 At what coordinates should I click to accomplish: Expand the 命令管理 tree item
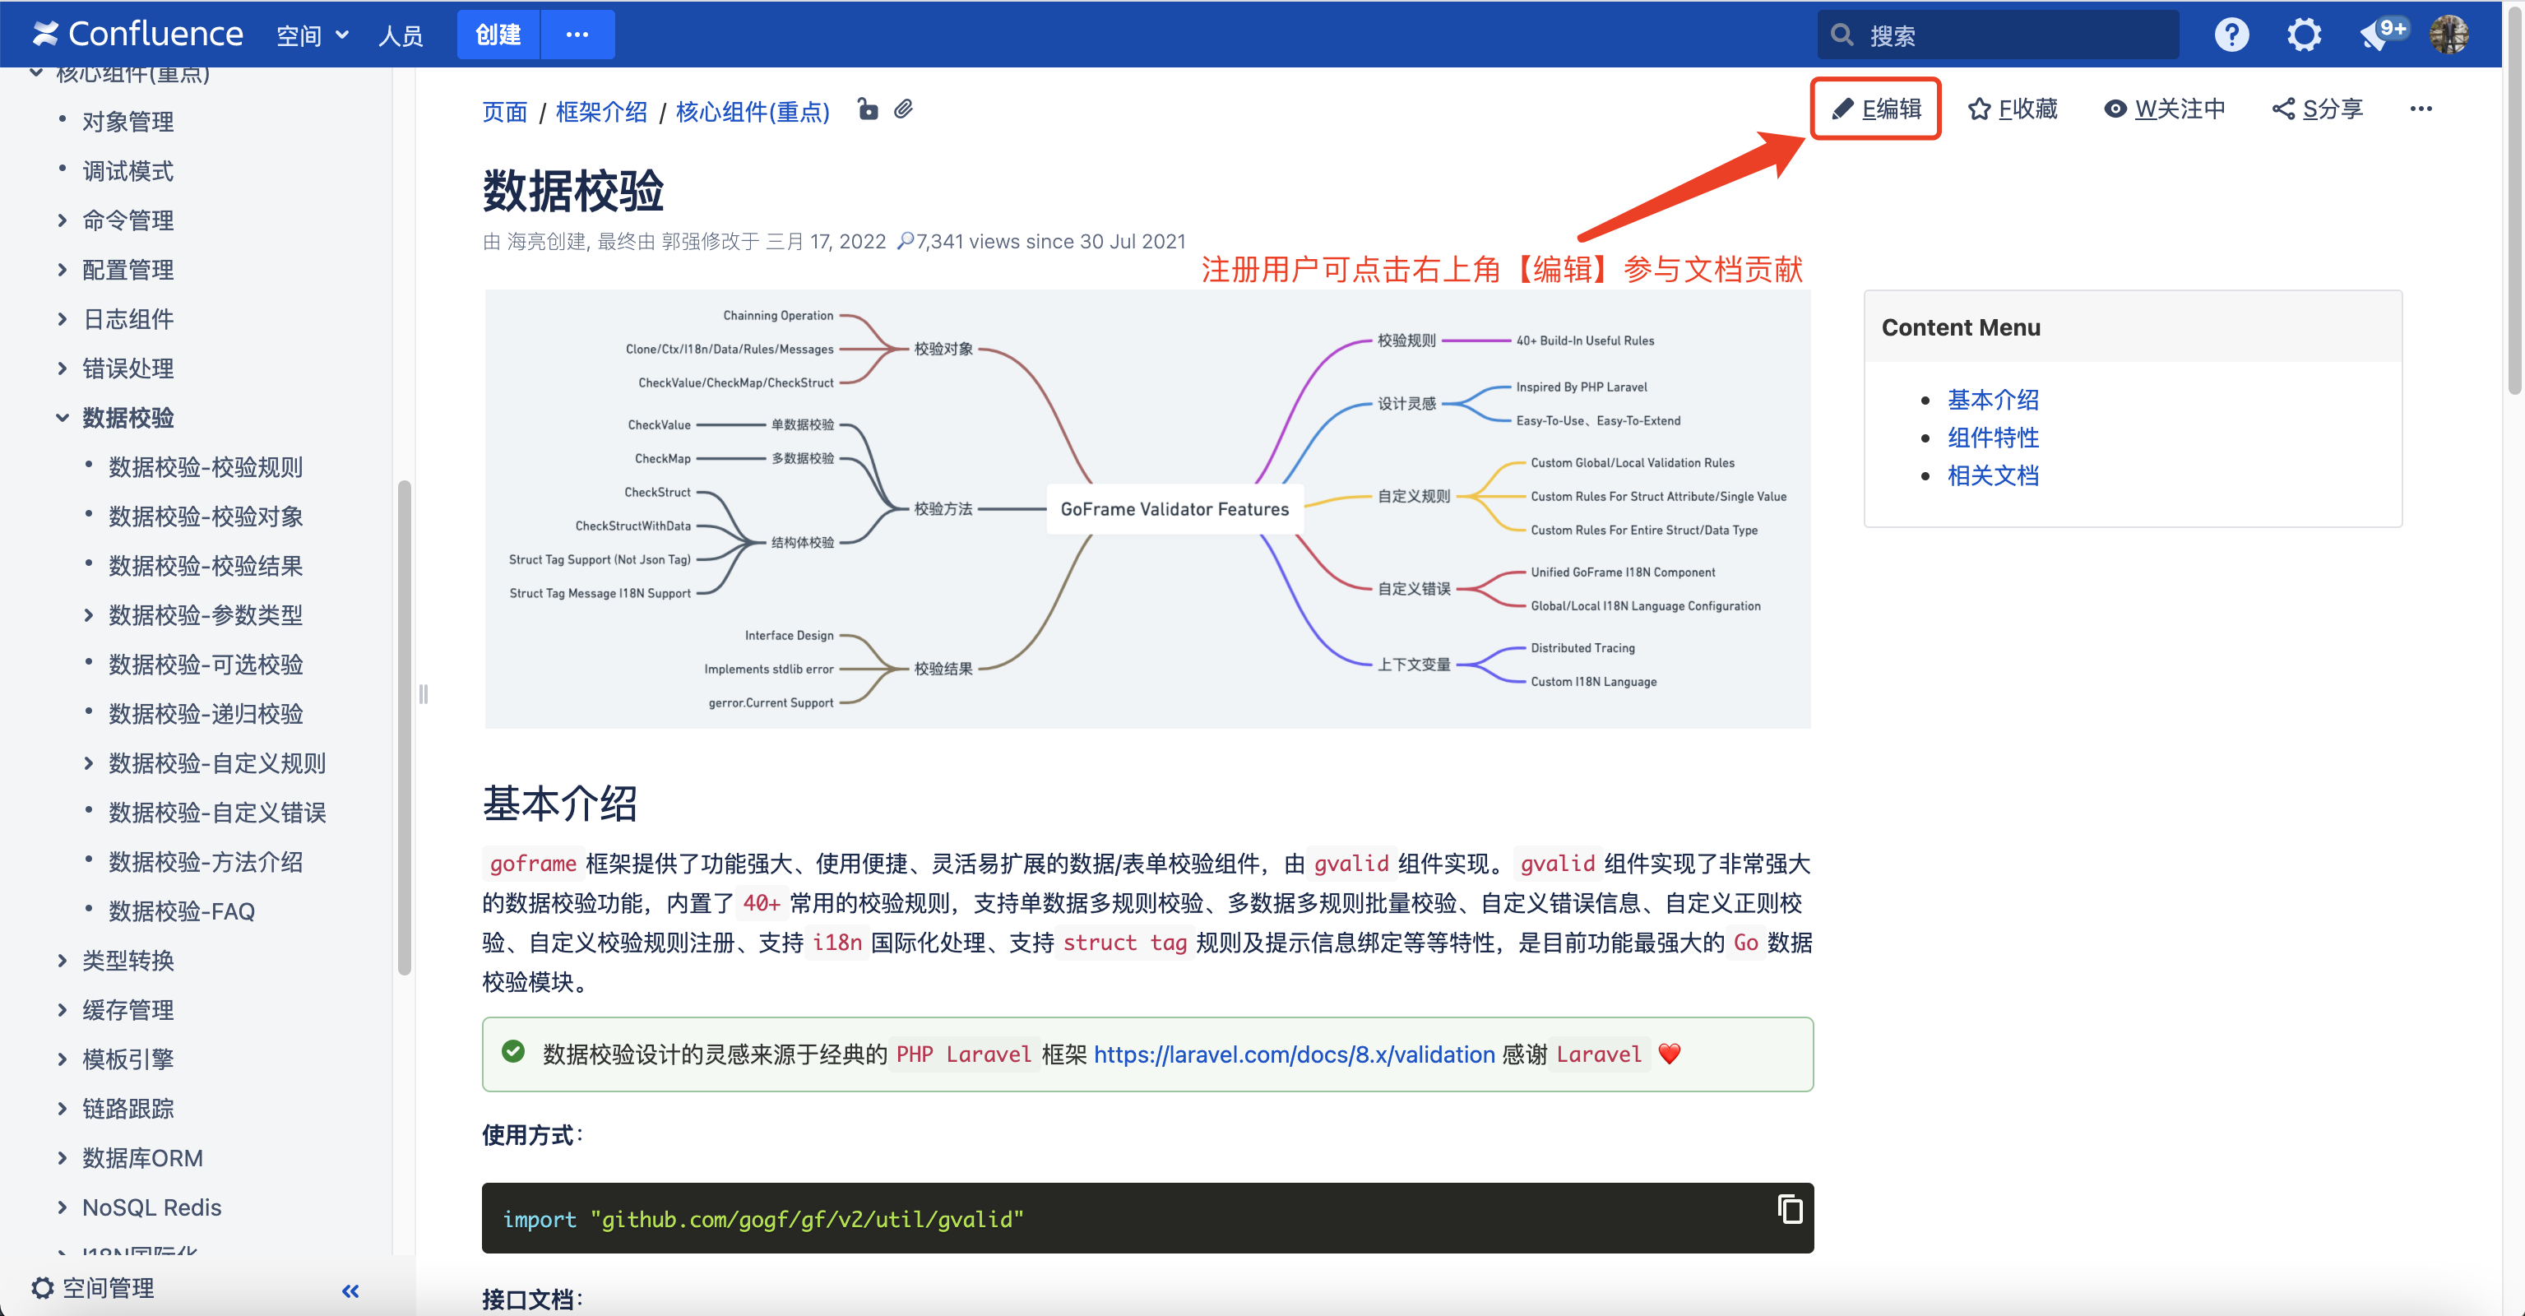(63, 220)
